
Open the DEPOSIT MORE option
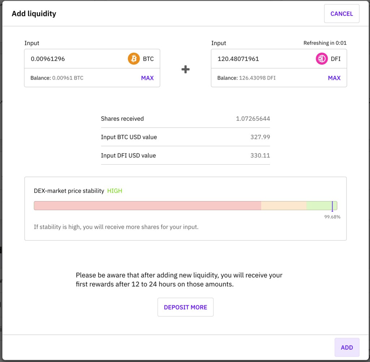point(185,307)
